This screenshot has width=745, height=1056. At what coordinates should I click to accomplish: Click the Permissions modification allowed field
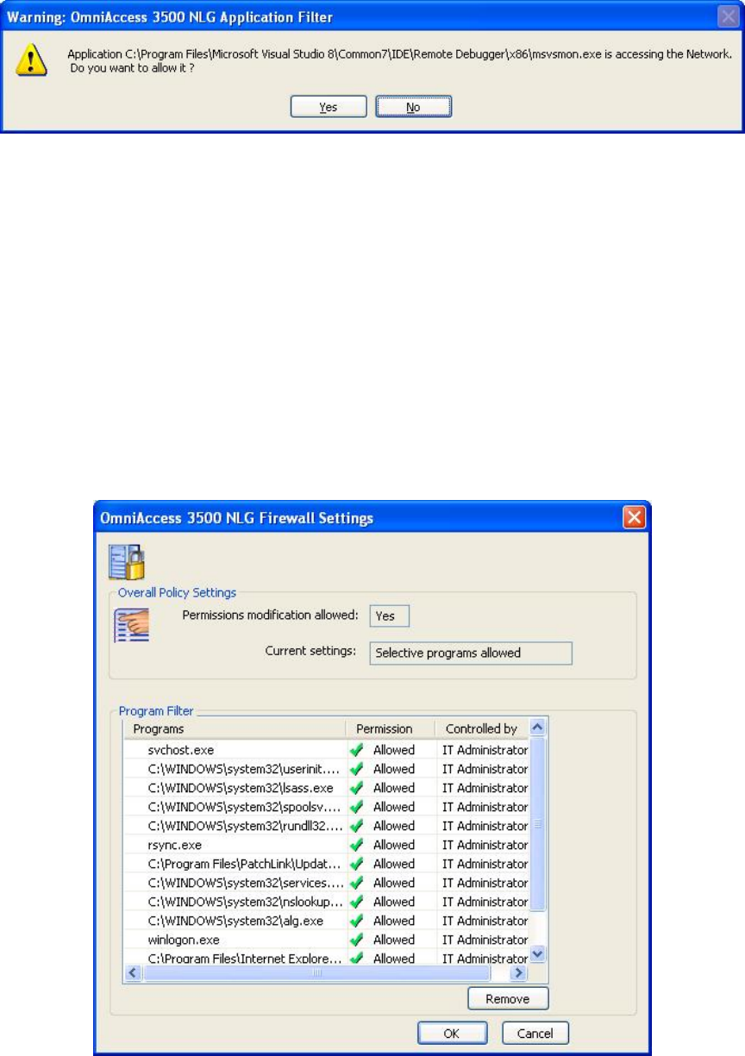click(390, 616)
